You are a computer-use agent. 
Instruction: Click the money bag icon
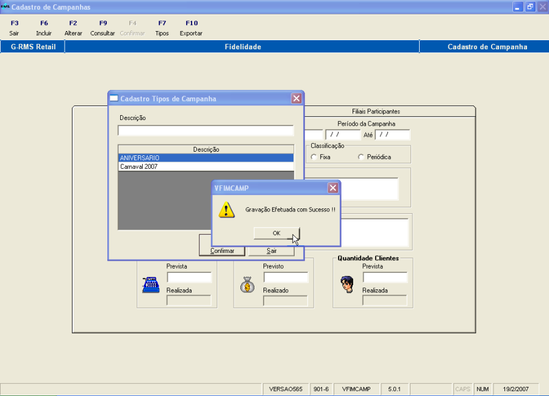(x=247, y=285)
